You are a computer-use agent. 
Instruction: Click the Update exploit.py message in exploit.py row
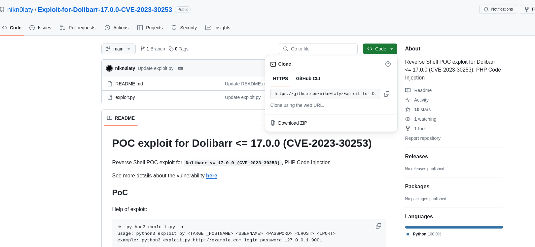(243, 97)
